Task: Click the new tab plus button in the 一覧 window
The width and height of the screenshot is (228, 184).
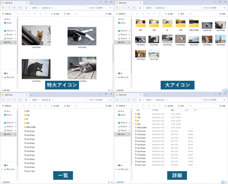Action: (32, 95)
